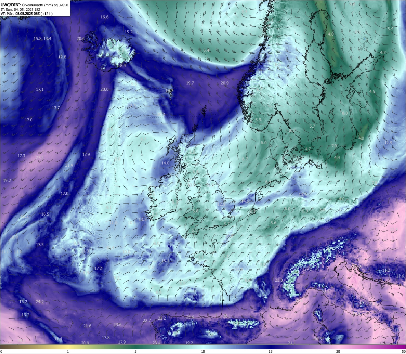Click the 4.6 value over Finland
This screenshot has height=354, width=406.
tap(372, 92)
